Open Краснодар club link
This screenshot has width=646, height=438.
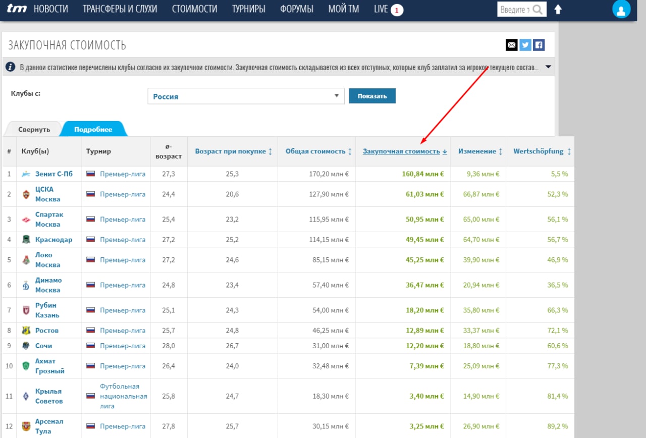pyautogui.click(x=54, y=240)
